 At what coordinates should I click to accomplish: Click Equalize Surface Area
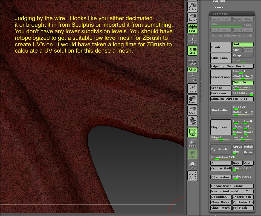232,99
